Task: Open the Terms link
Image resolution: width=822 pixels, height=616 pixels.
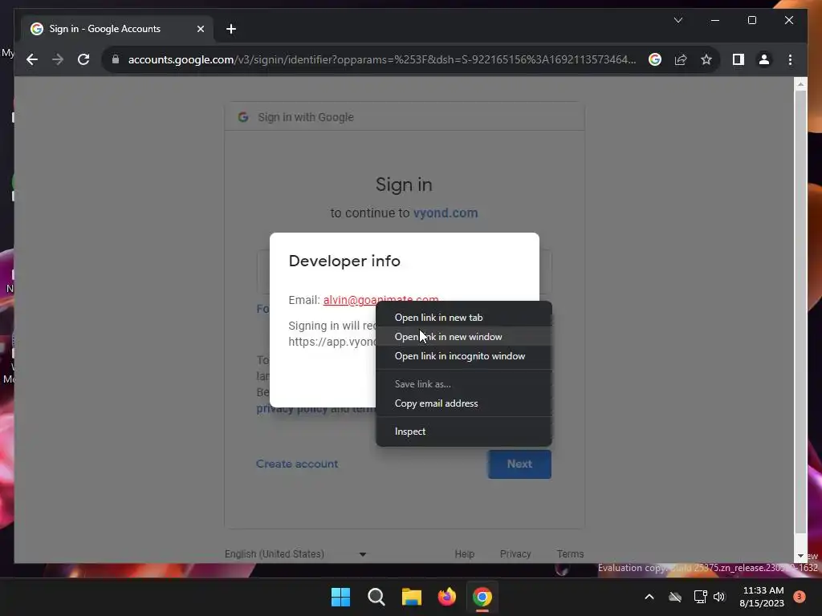Action: point(571,553)
